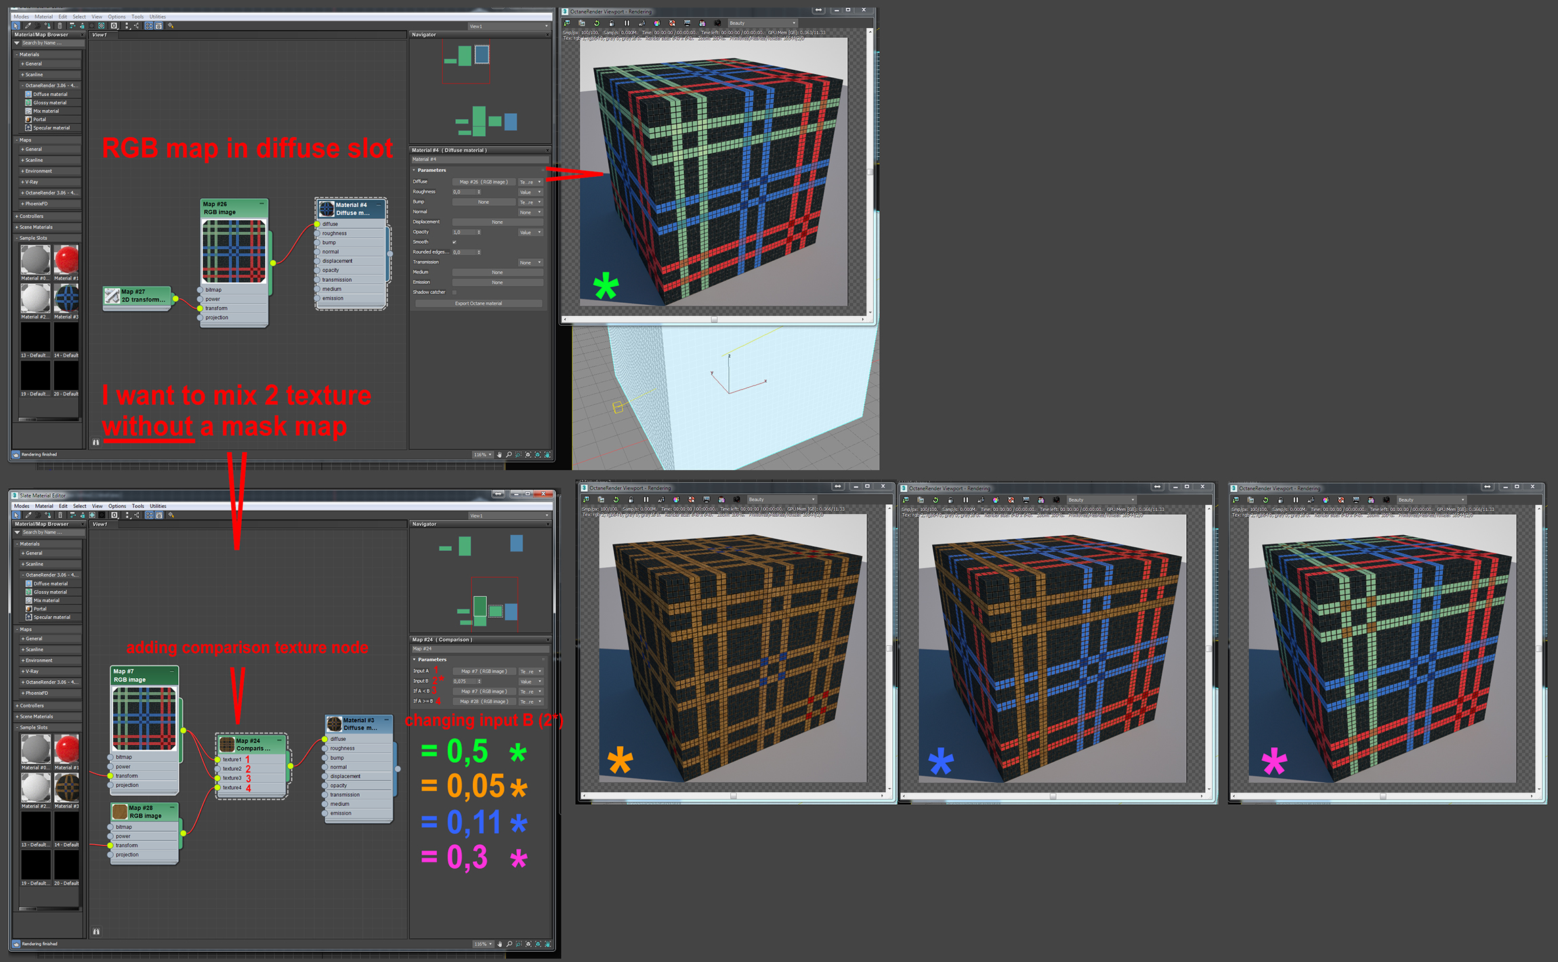Open the Beauty render pass dropdown in pink-asterisk viewport

point(1431,499)
